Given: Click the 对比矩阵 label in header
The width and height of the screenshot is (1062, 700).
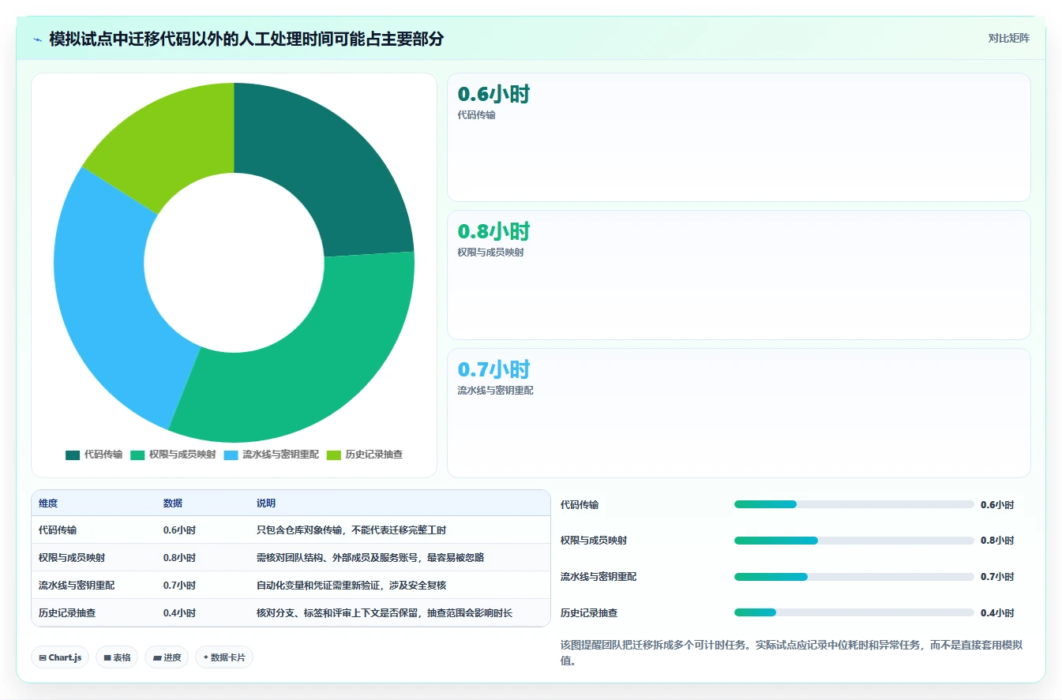Looking at the screenshot, I should pyautogui.click(x=1008, y=38).
